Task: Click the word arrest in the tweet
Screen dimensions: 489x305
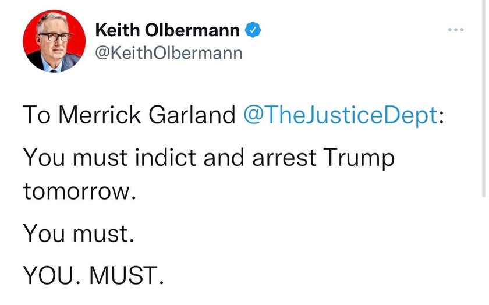Action: (284, 158)
